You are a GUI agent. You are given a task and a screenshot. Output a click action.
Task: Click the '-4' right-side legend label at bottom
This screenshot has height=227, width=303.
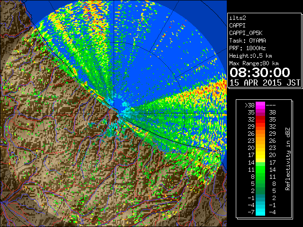271,212
